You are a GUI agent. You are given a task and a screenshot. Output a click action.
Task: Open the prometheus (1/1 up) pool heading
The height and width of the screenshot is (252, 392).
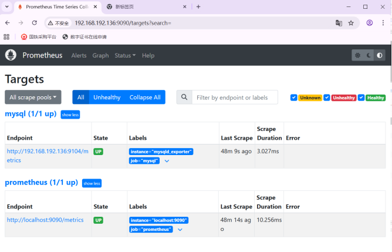42,183
